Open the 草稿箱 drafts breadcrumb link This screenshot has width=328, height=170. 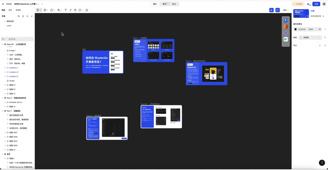click(9, 4)
